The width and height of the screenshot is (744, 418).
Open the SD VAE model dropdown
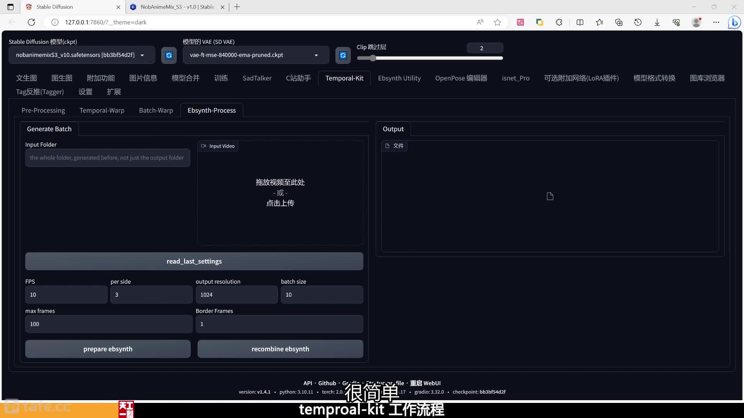(256, 55)
